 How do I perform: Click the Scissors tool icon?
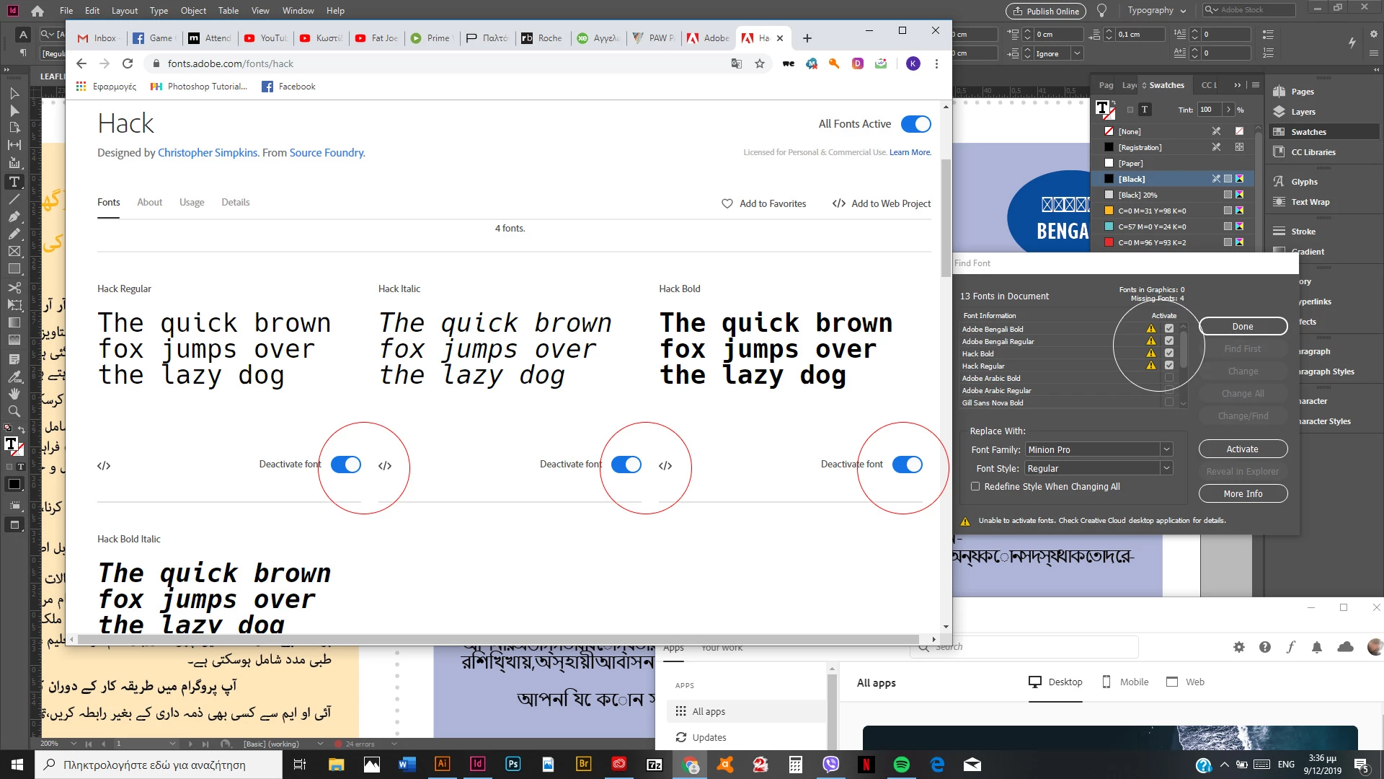(x=14, y=288)
